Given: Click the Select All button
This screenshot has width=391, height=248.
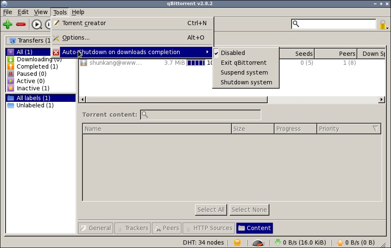Looking at the screenshot, I should tap(211, 210).
